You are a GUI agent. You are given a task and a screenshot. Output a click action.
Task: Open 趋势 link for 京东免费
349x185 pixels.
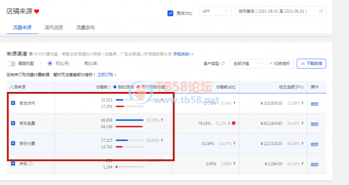314,124
